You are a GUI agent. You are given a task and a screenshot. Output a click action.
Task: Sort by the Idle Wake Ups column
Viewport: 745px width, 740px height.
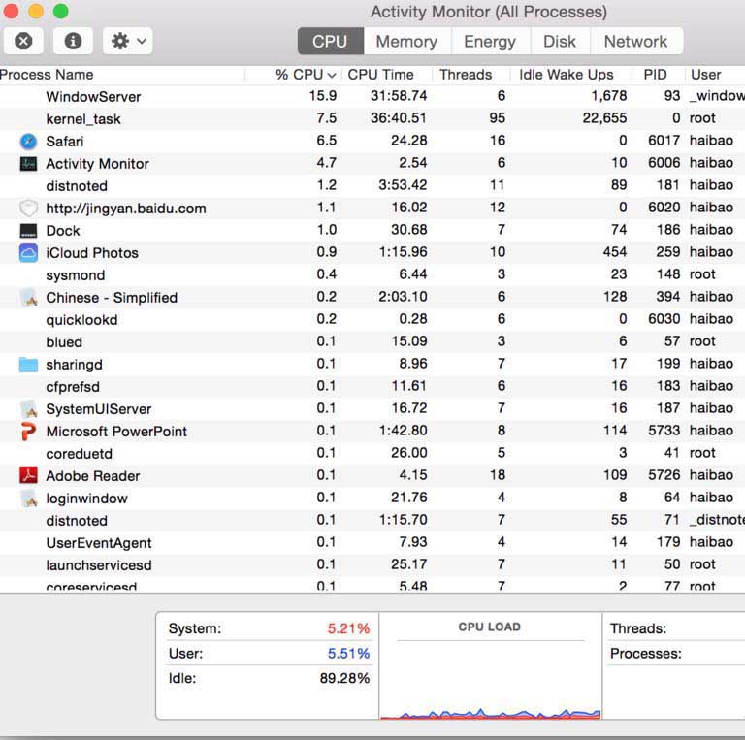pos(567,75)
